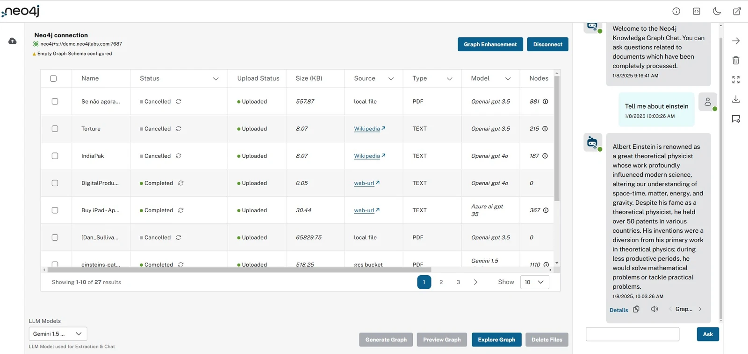Viewport: 748px width, 354px height.
Task: Click the Generate Graph button
Action: [386, 340]
